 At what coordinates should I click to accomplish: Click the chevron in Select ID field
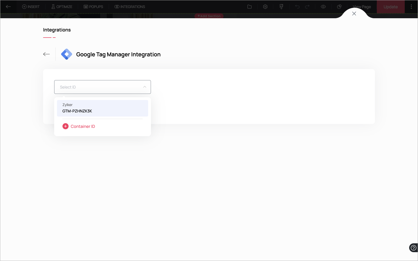click(145, 87)
